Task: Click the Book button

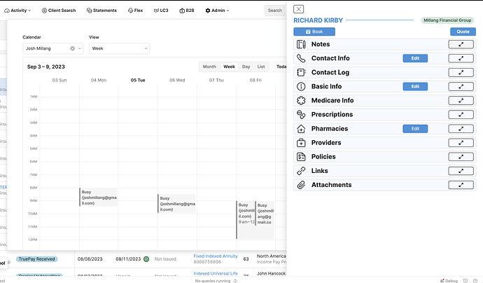Action: [x=314, y=32]
